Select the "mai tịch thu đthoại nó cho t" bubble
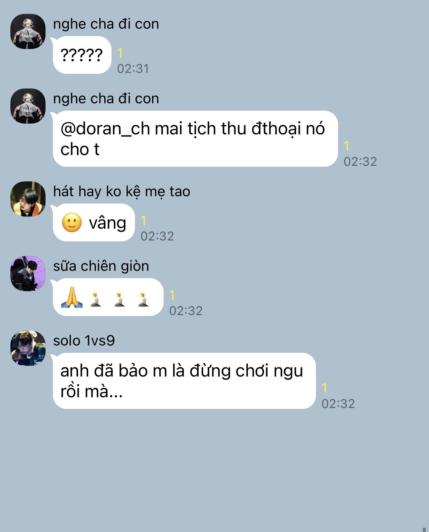The width and height of the screenshot is (429, 532). [x=195, y=139]
